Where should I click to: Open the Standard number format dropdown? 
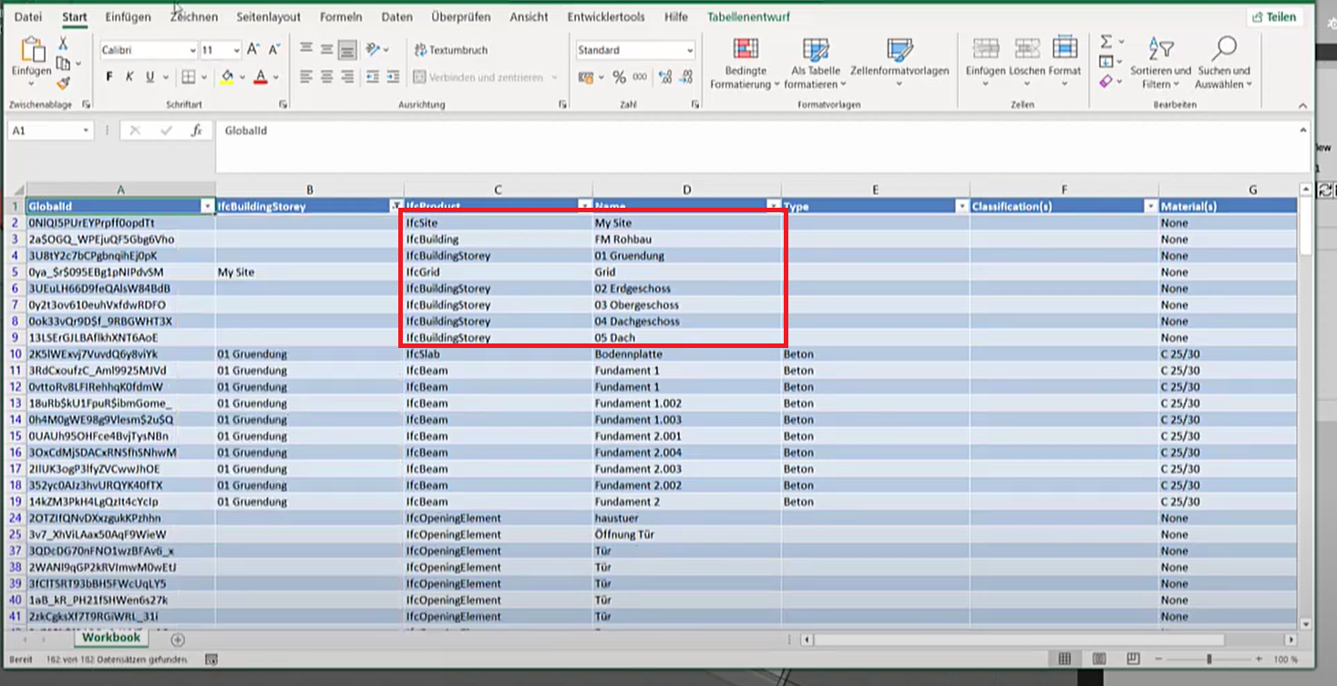click(x=690, y=51)
